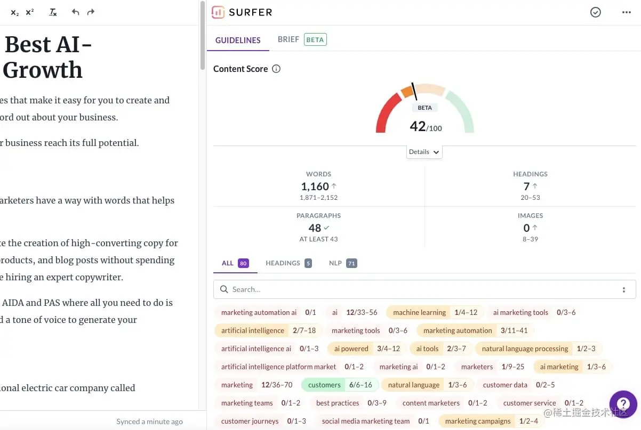The height and width of the screenshot is (430, 641).
Task: Select the HEADINGS filter tab
Action: tap(282, 263)
